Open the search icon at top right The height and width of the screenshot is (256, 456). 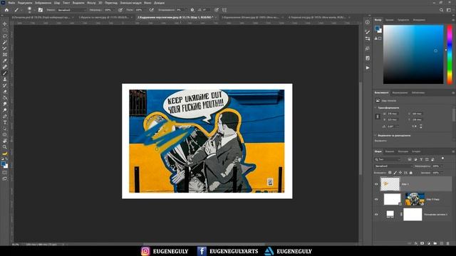pos(441,10)
